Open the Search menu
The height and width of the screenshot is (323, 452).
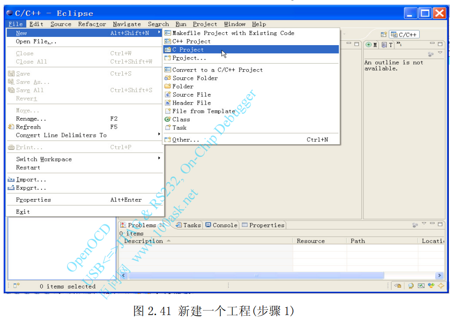coord(158,24)
